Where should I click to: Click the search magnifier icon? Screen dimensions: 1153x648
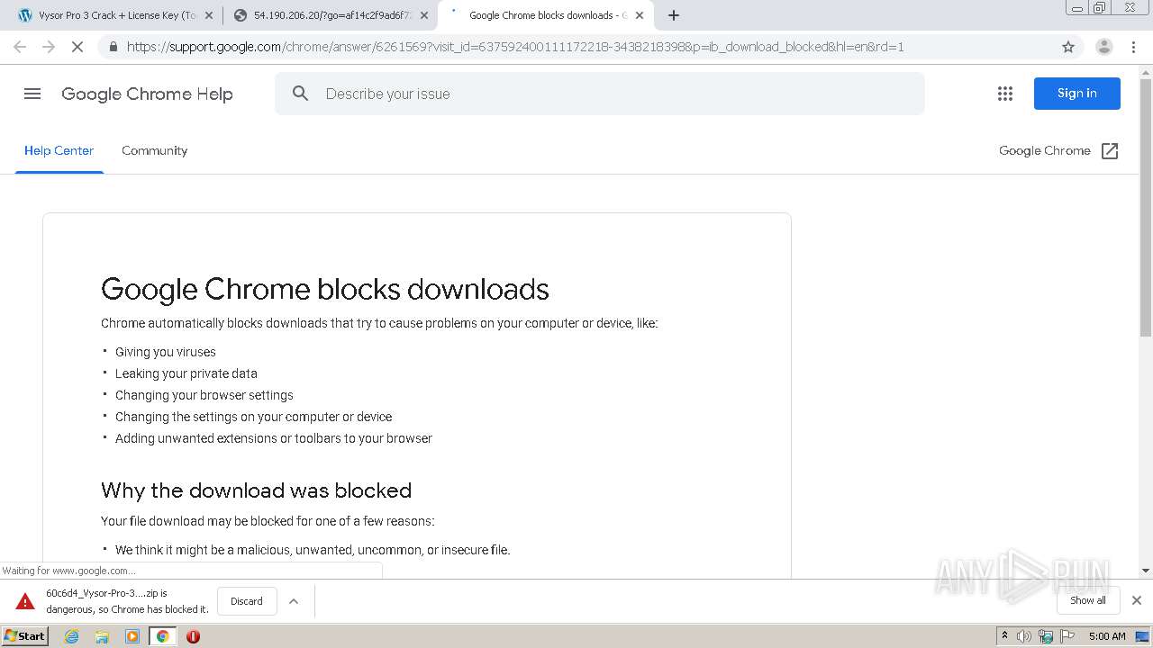click(301, 94)
